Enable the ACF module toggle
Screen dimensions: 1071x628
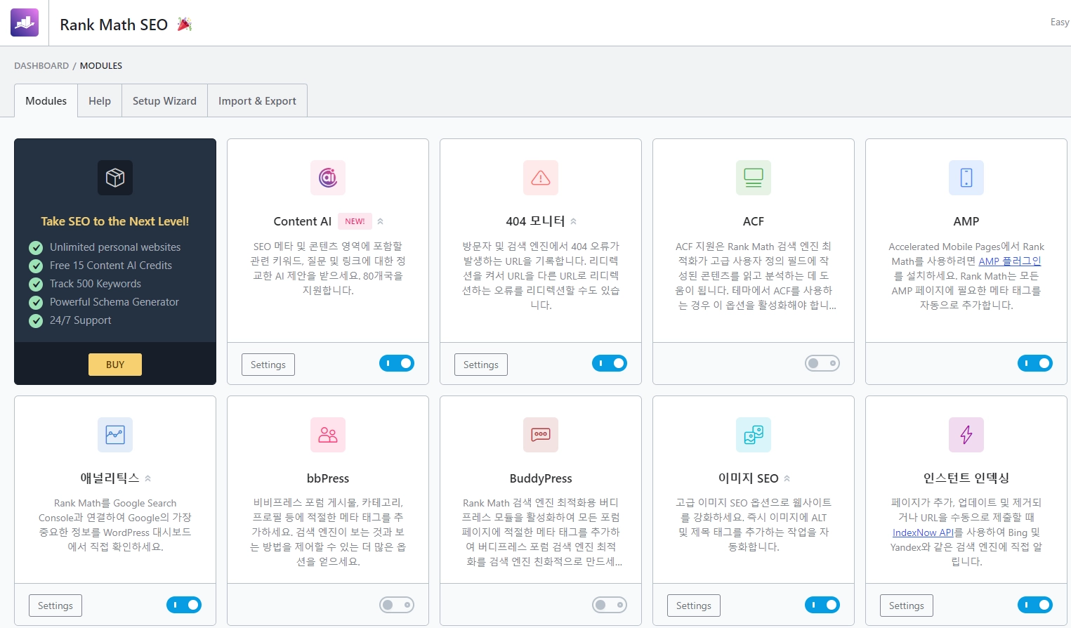pyautogui.click(x=822, y=363)
